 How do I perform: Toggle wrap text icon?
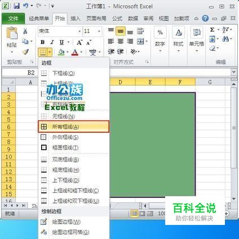coord(140,31)
